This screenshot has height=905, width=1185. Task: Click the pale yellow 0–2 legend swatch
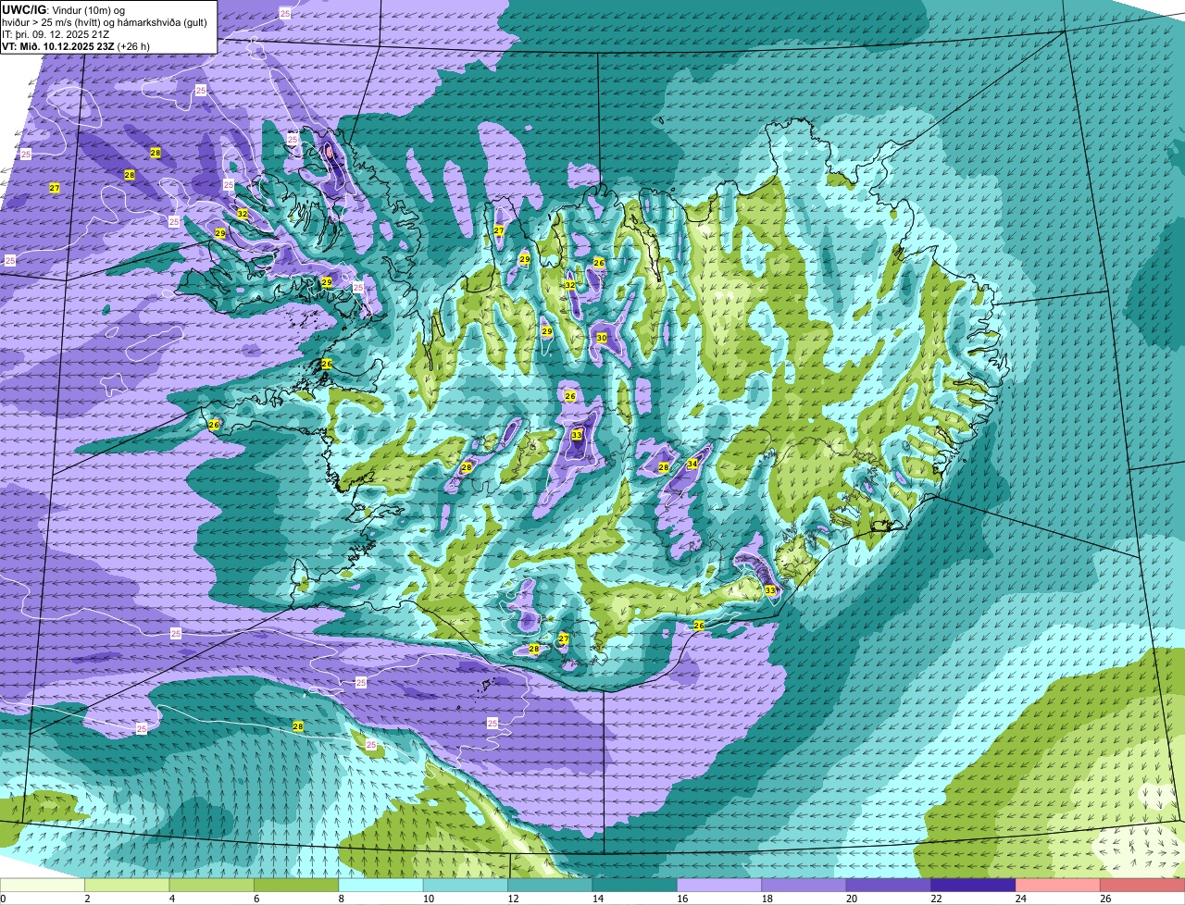pyautogui.click(x=43, y=886)
